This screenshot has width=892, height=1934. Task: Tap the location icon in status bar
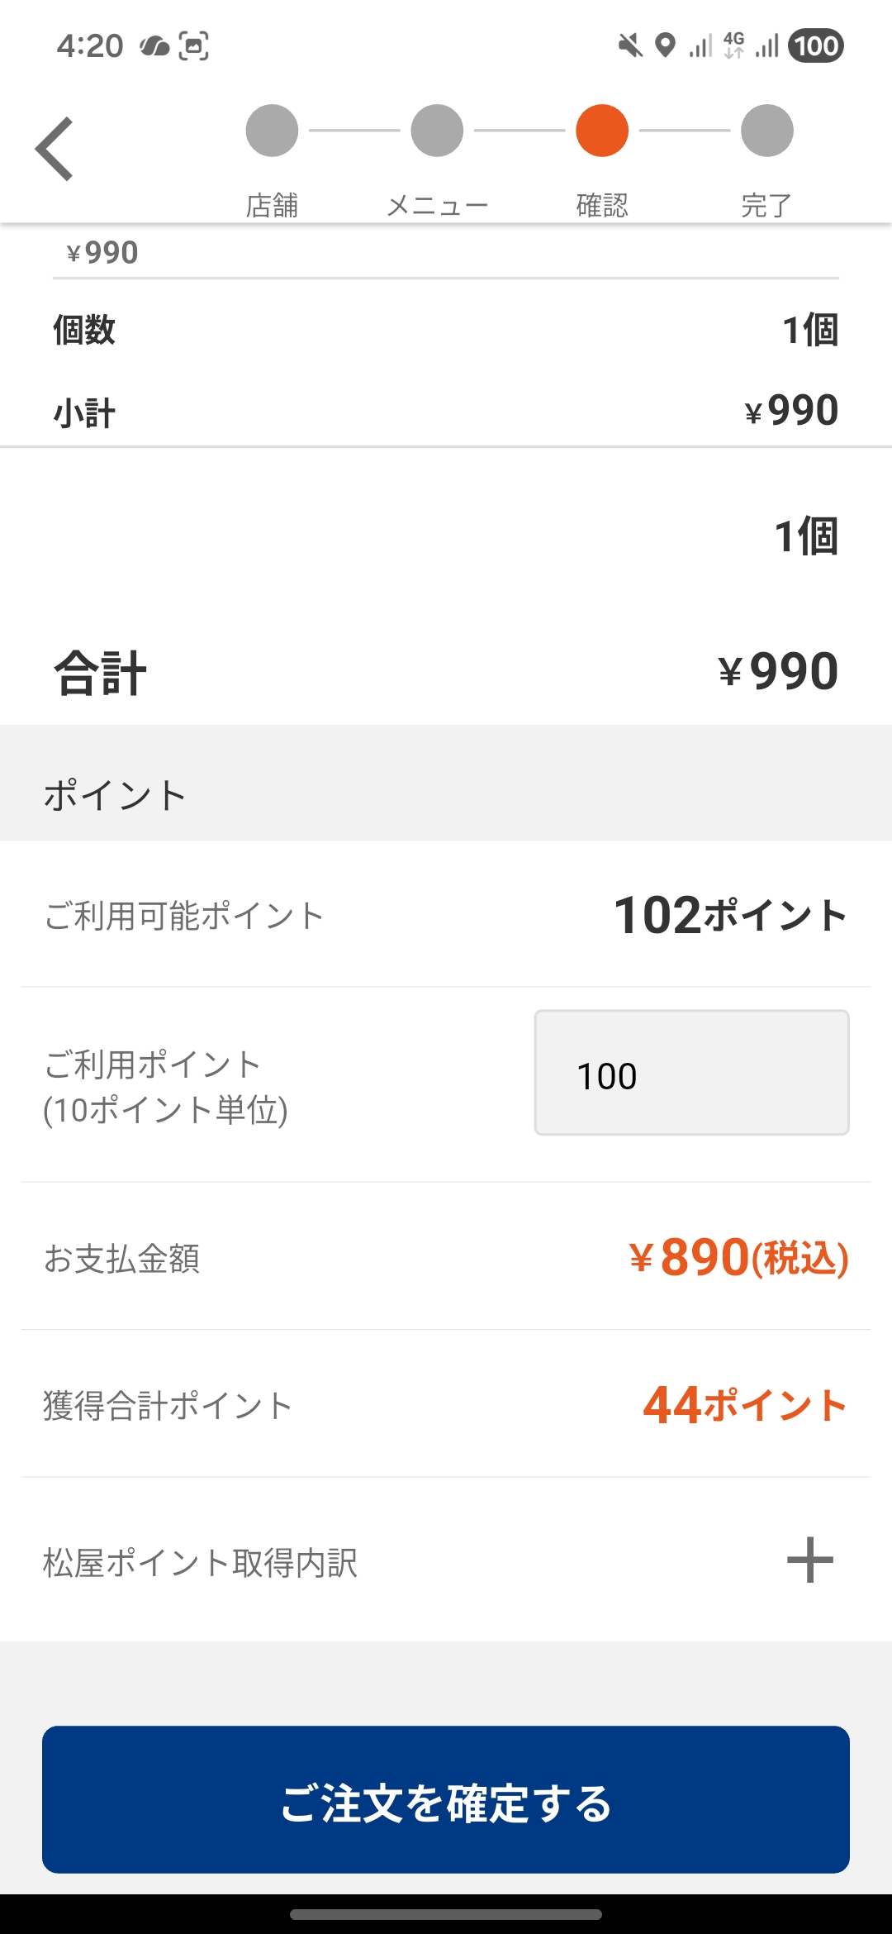[x=665, y=45]
